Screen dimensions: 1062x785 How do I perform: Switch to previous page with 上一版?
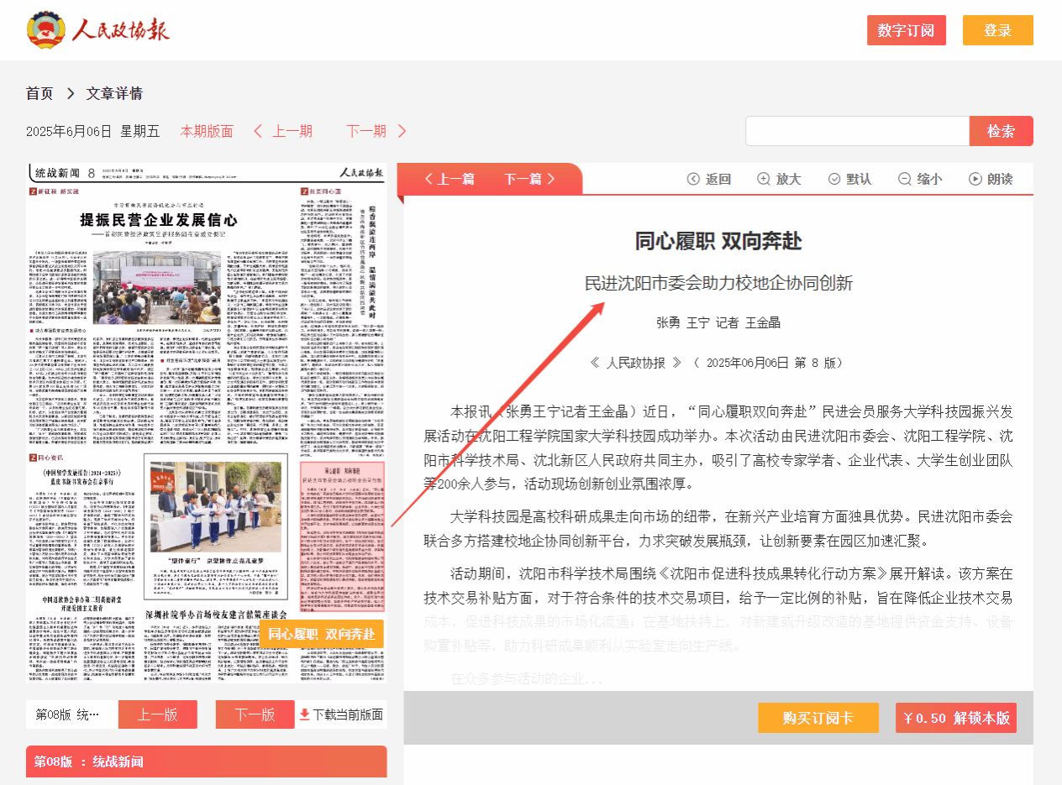coord(157,714)
